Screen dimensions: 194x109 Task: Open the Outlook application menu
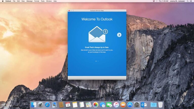pyautogui.click(x=8, y=1)
